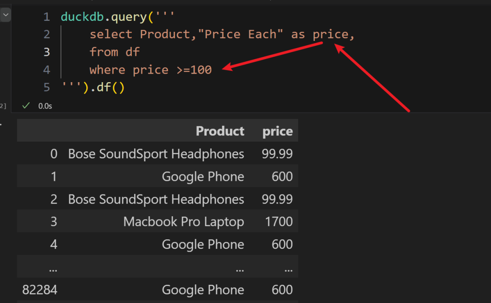Click the 0.0s execution time label
The height and width of the screenshot is (303, 491).
point(45,106)
